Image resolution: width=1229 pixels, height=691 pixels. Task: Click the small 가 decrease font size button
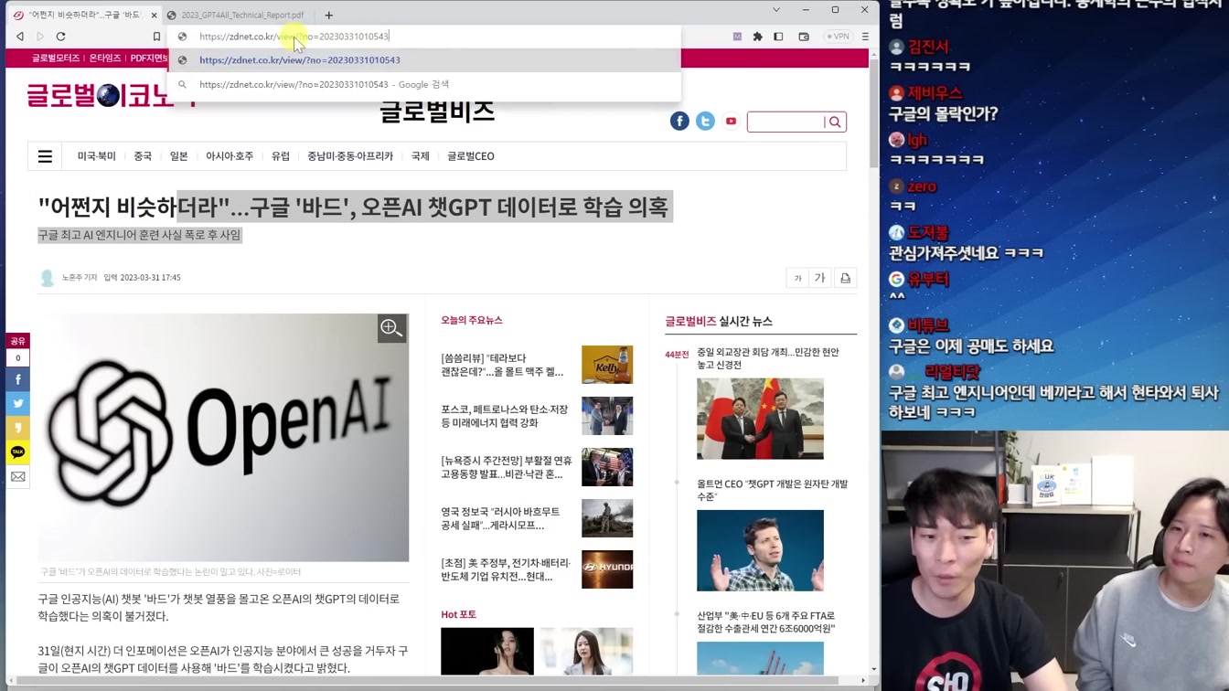tap(797, 278)
